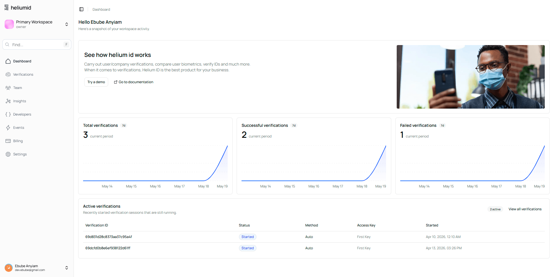Click Auto method in the 69dcfd0b8e6ef938122d61ff row
This screenshot has height=277, width=554.
pyautogui.click(x=309, y=248)
